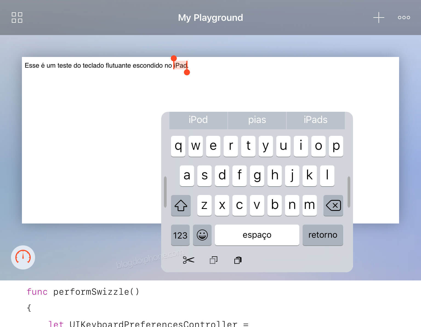Tap the v key
Screen dimensions: 421x327
coord(257,205)
